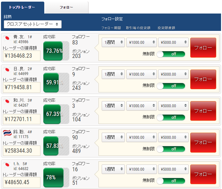Click Japan flag icon of trader 青.友.
This screenshot has height=189, width=222.
click(x=7, y=38)
